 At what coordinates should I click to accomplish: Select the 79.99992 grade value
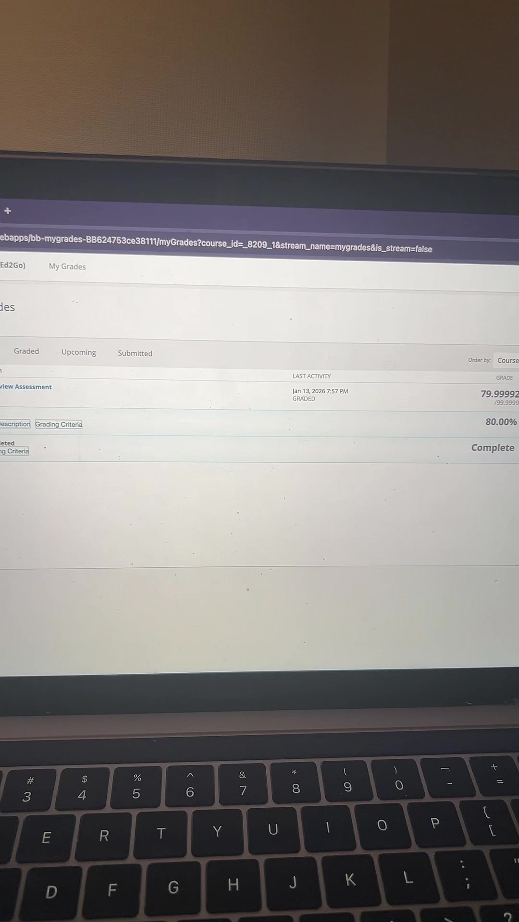[500, 394]
